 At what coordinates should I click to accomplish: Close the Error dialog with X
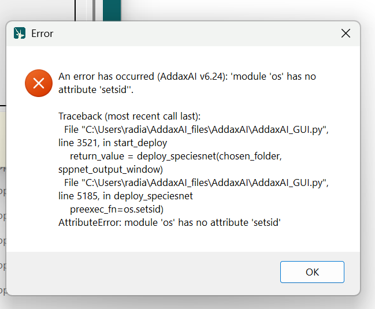coord(346,33)
